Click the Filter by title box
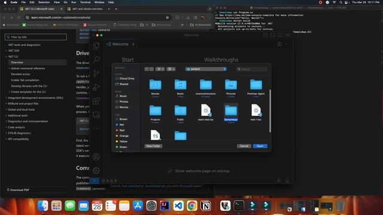This screenshot has height=215, width=383. 36,37
